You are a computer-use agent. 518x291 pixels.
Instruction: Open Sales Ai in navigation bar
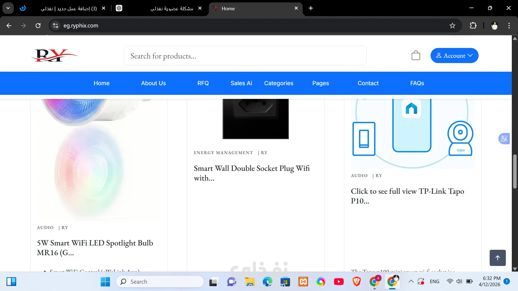click(241, 83)
